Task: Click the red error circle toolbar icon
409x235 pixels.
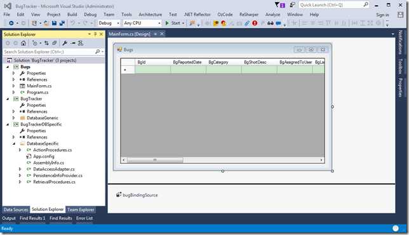Action: (255, 23)
